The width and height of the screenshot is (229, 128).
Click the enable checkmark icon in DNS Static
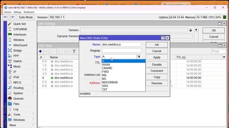click(53, 51)
